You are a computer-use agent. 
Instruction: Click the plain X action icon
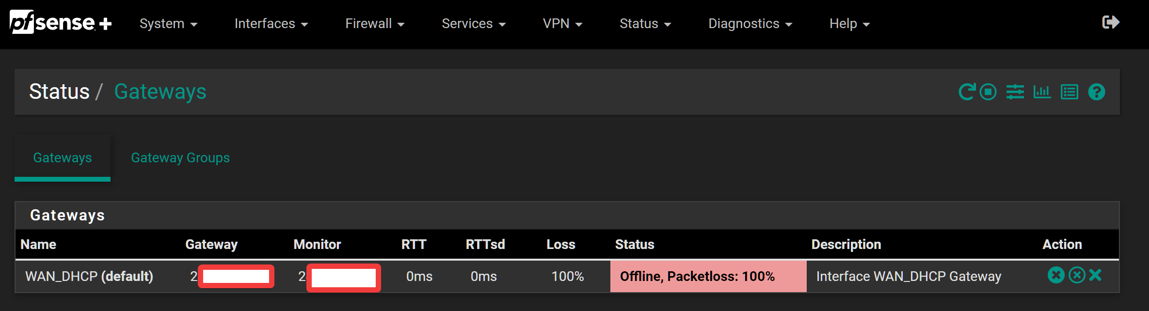click(1095, 275)
